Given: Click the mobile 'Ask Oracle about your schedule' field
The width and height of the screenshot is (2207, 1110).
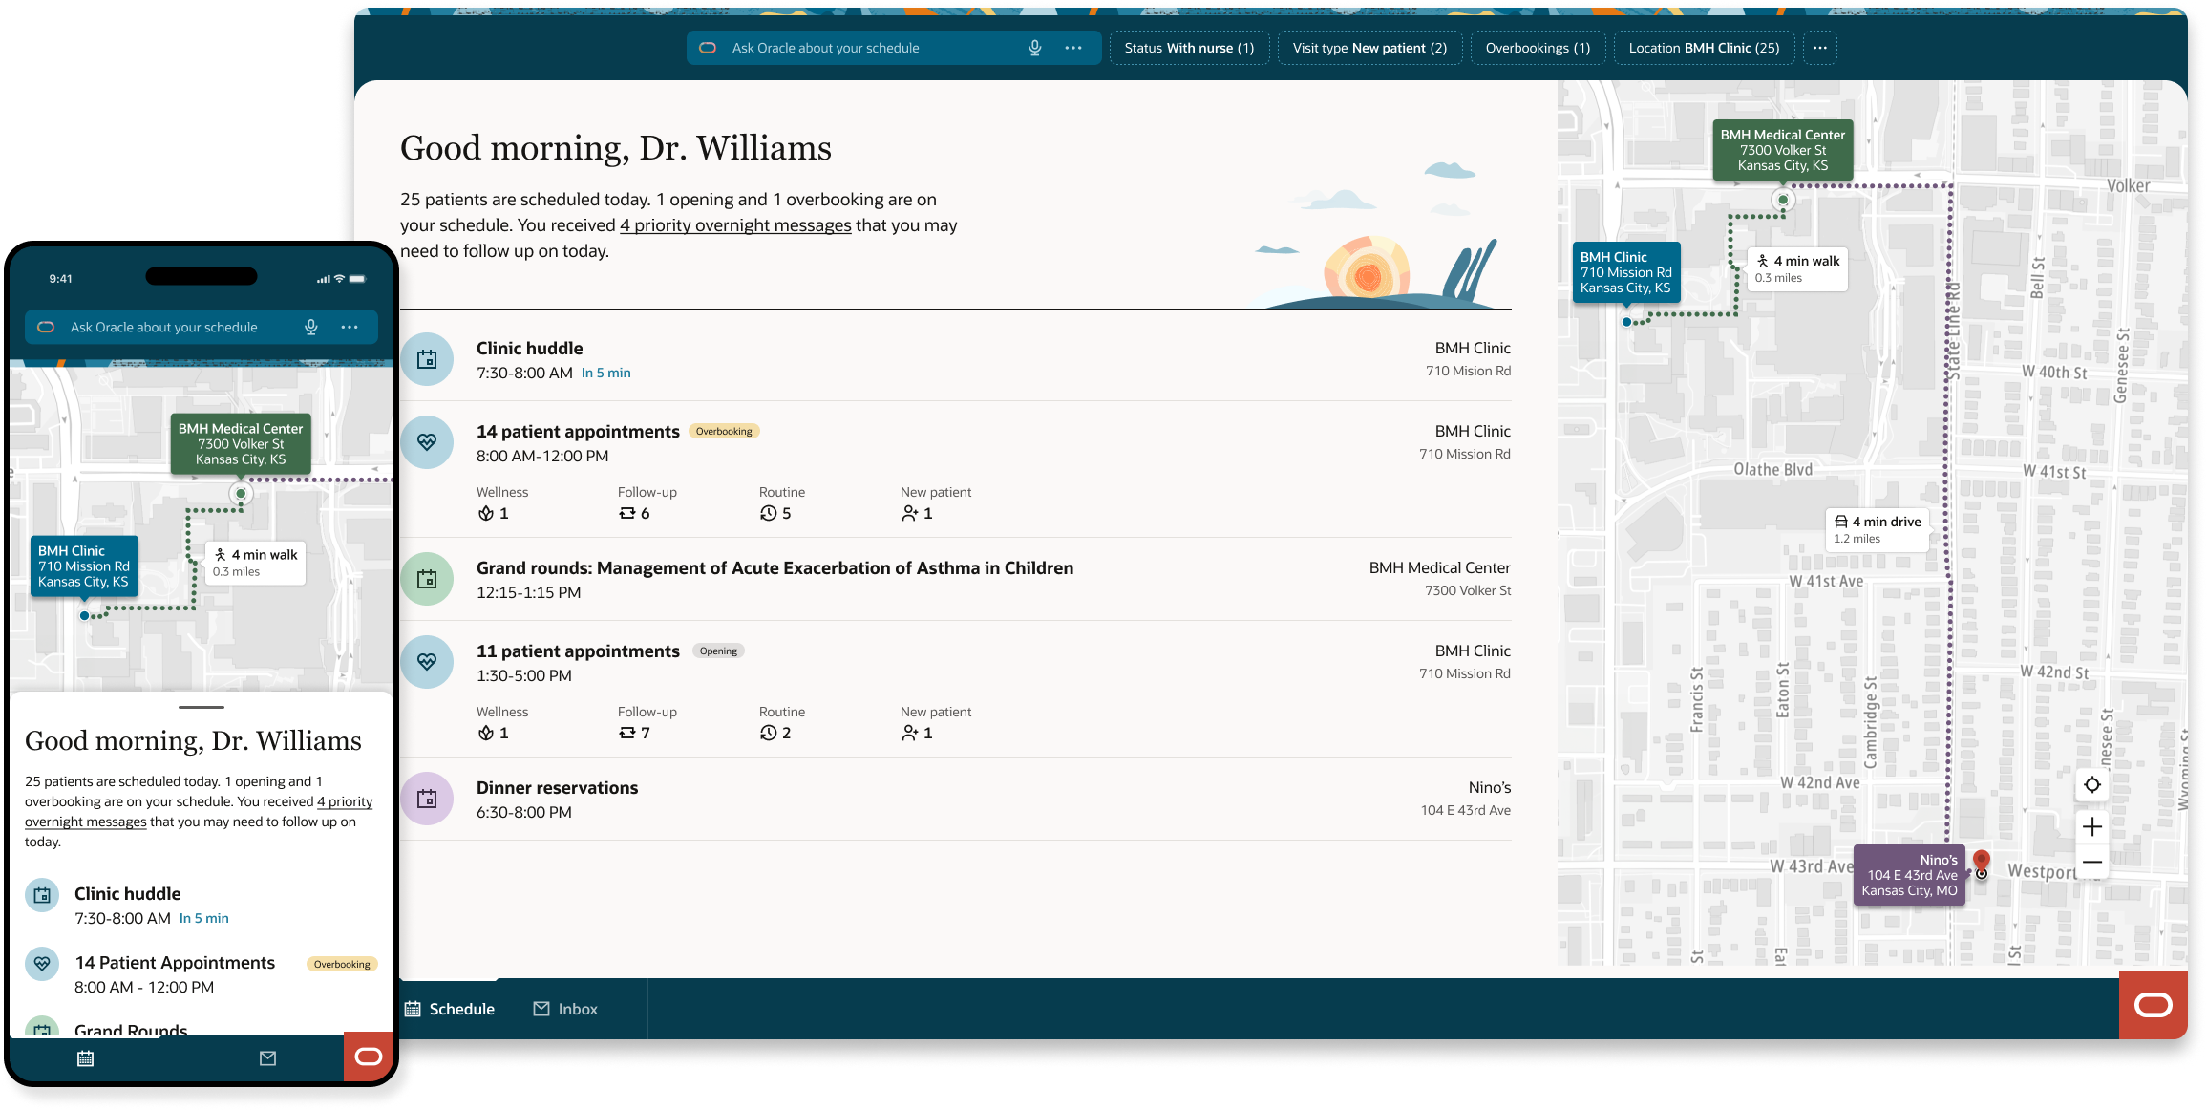Looking at the screenshot, I should (202, 327).
